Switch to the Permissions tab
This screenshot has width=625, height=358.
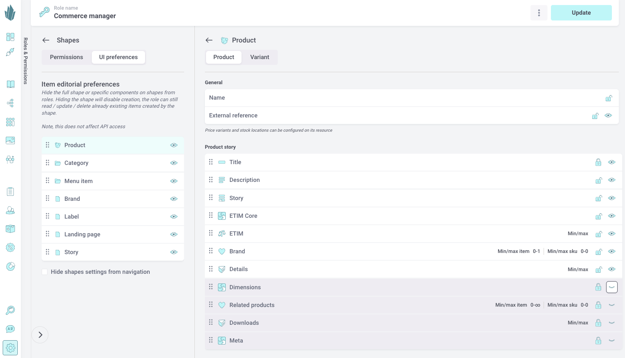coord(66,57)
